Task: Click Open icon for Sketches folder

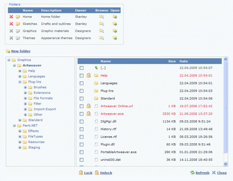Action: (115, 24)
